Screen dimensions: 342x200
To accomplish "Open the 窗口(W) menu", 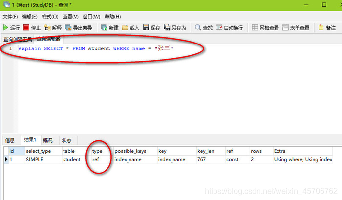I will tap(91, 17).
